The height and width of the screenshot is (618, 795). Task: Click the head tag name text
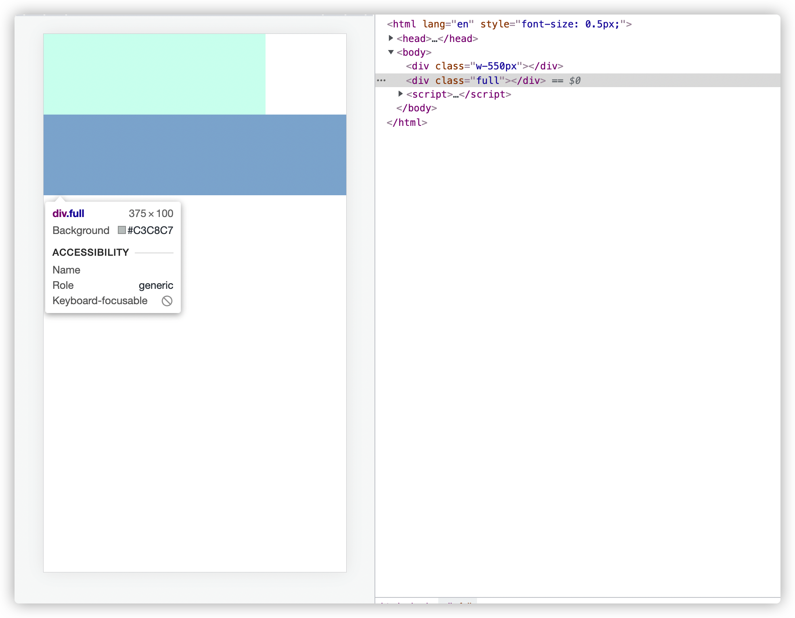pyautogui.click(x=414, y=39)
